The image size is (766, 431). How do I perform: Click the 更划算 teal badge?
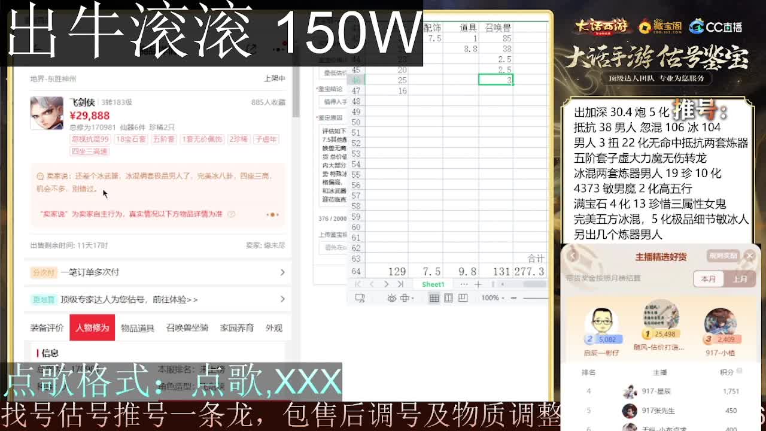point(44,299)
